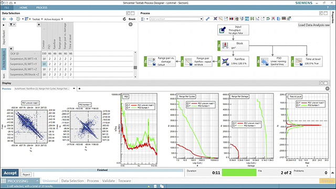Toggle the green enable strip on Time at level node
This screenshot has width=336, height=189.
[292, 61]
